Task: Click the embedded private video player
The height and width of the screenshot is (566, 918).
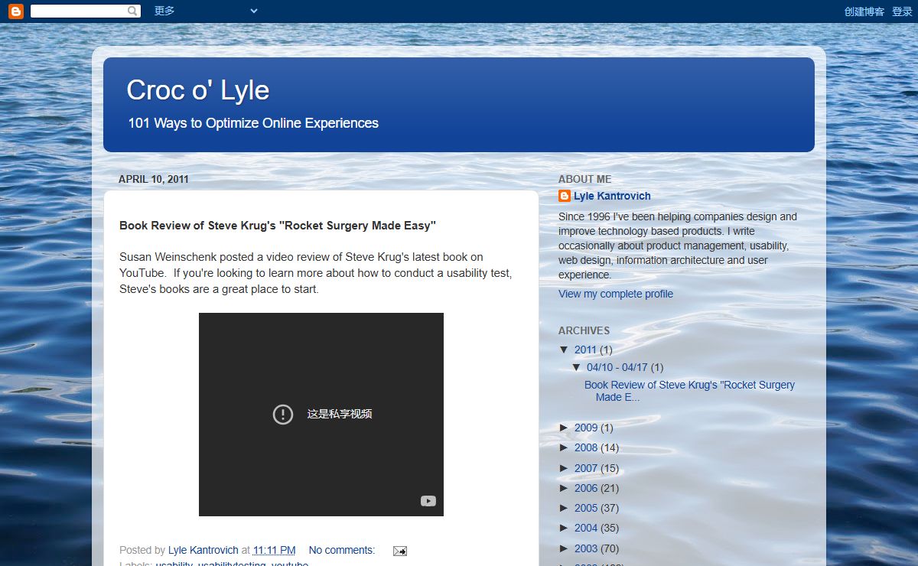Action: click(x=321, y=415)
